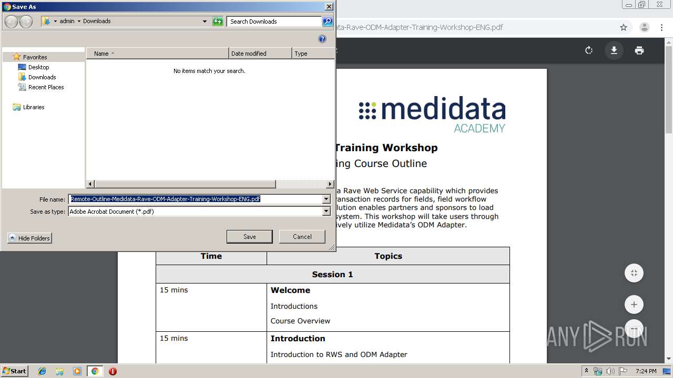The width and height of the screenshot is (673, 378).
Task: Expand the File name dropdown arrow
Action: [x=326, y=199]
